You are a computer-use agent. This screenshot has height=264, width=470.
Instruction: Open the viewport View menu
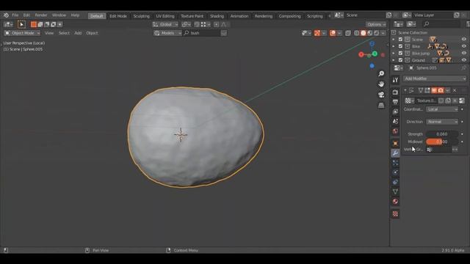pos(49,33)
